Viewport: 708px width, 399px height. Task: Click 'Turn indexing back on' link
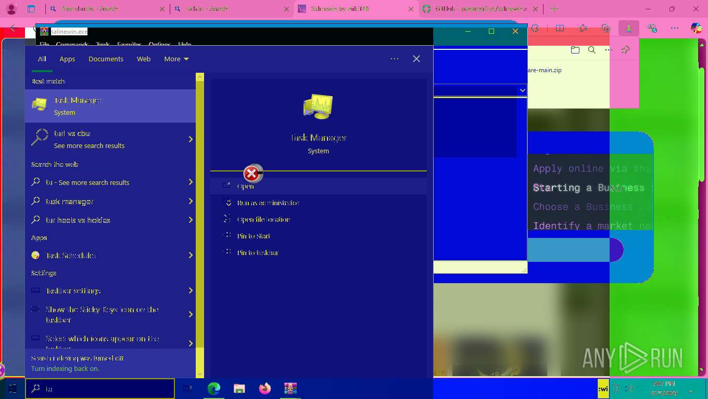pos(65,368)
